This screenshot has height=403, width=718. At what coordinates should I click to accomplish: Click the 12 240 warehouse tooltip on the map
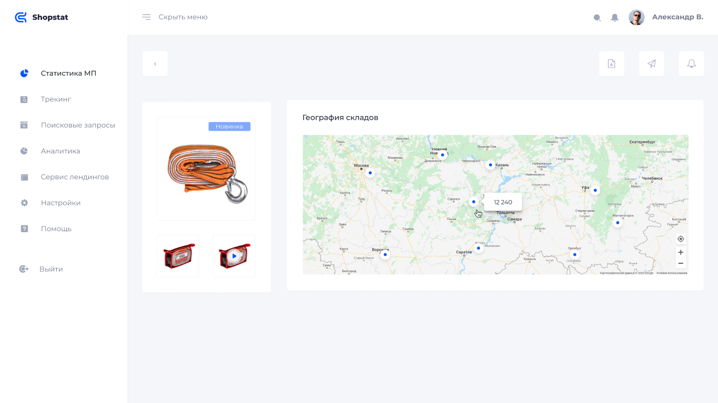[x=503, y=202]
